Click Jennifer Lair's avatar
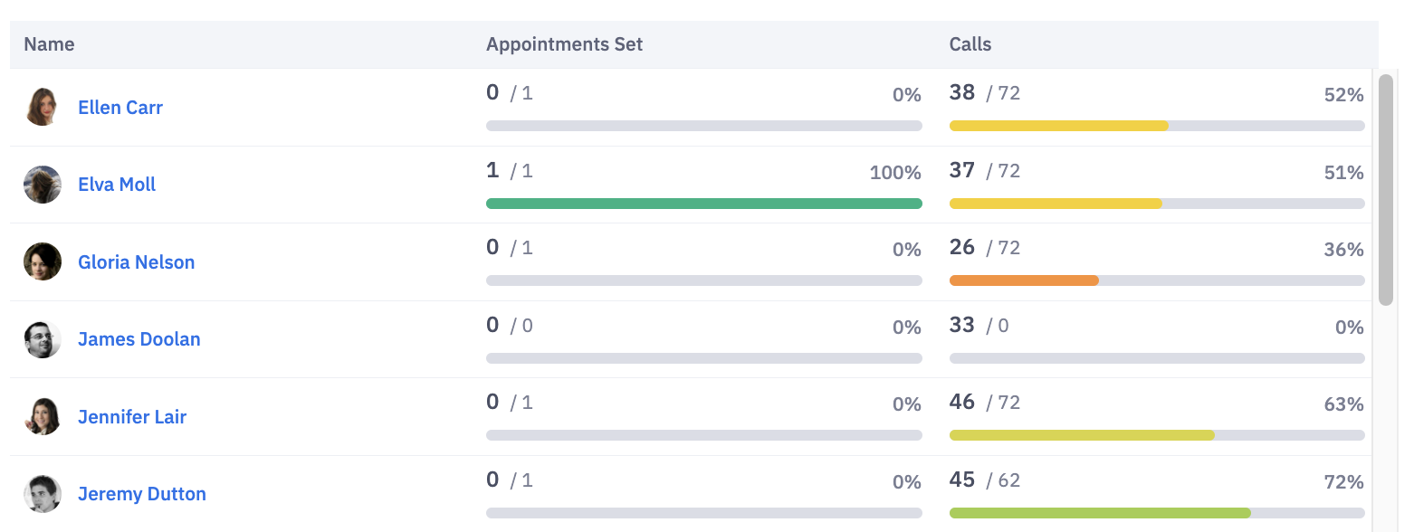Screen dimensions: 1414x532 pyautogui.click(x=42, y=417)
